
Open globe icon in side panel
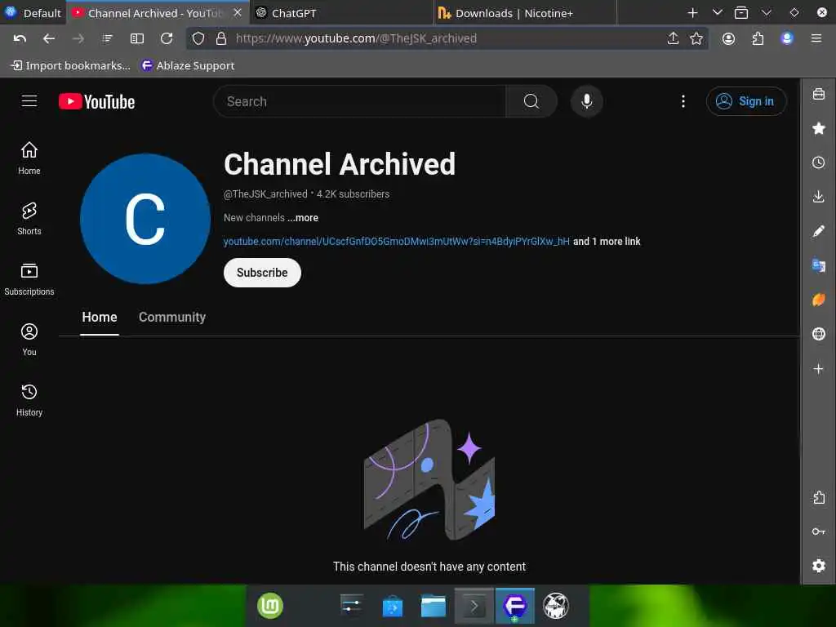pos(818,334)
